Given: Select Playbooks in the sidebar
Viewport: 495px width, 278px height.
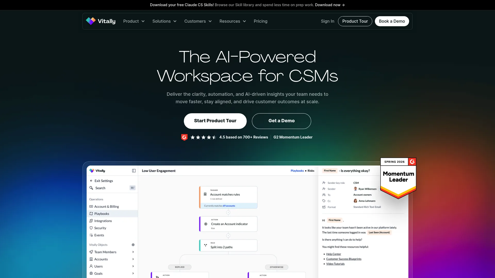Looking at the screenshot, I should pos(112,214).
